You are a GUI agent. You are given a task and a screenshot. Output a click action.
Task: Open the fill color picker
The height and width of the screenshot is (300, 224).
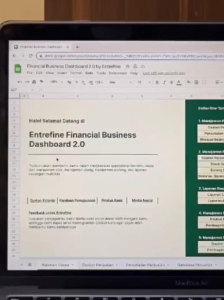(189, 82)
